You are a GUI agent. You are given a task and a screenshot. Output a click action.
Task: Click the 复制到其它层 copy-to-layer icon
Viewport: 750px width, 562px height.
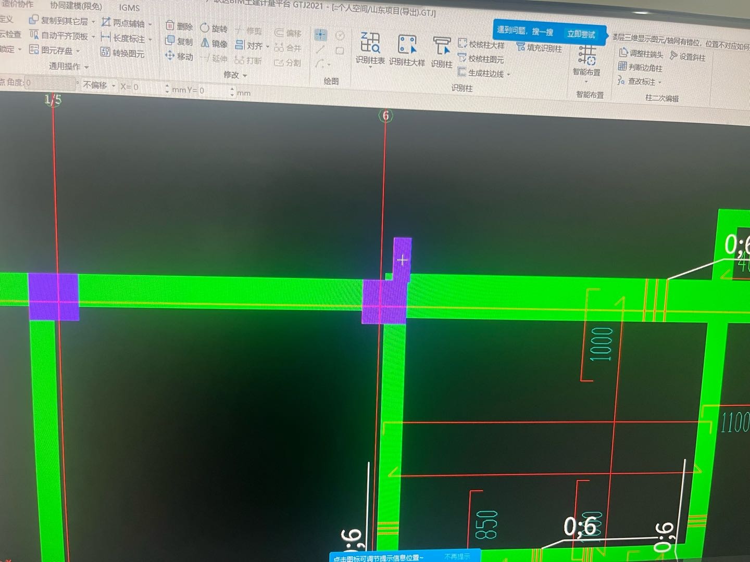(34, 20)
